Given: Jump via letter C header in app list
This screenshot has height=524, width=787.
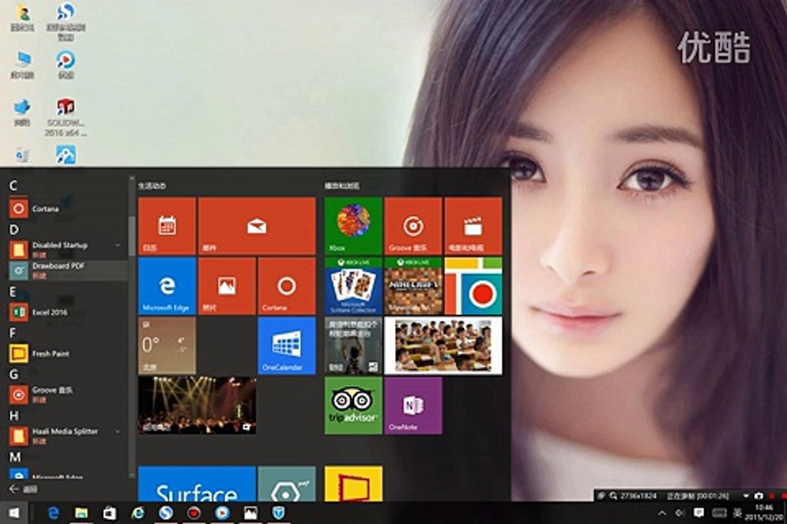Looking at the screenshot, I should pyautogui.click(x=14, y=186).
